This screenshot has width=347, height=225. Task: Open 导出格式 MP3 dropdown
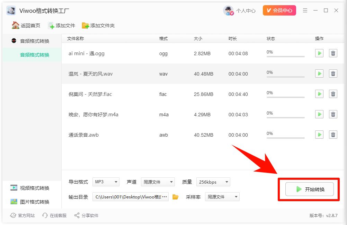[x=106, y=182]
